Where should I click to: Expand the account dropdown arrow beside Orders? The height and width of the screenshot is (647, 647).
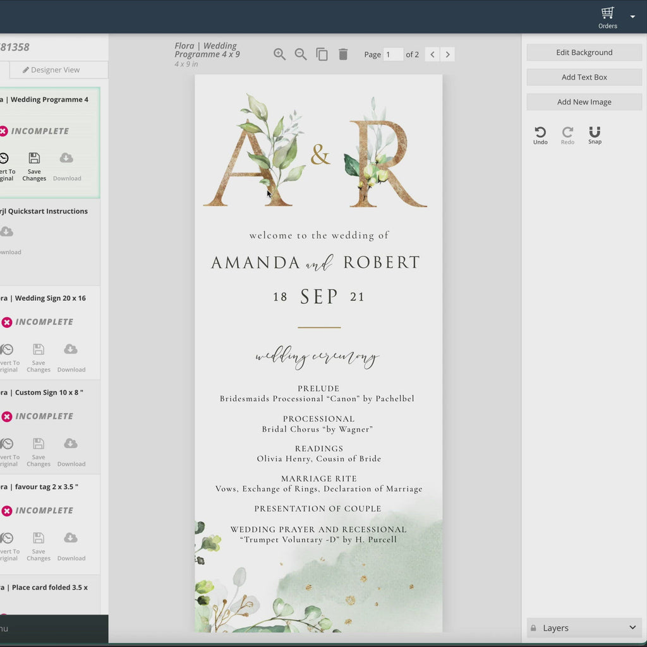[x=632, y=17]
